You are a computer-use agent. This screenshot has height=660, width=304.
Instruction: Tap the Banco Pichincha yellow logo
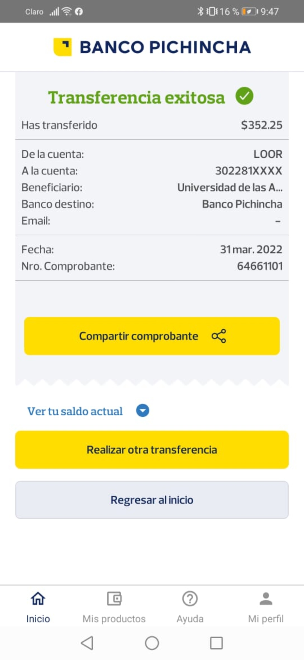click(x=62, y=47)
